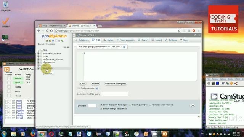Reload the page in Chrome
244x137 pixels.
(x=47, y=30)
